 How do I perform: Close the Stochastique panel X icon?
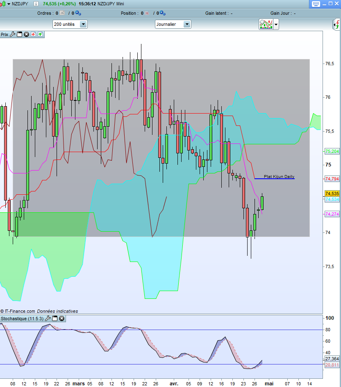(62, 319)
